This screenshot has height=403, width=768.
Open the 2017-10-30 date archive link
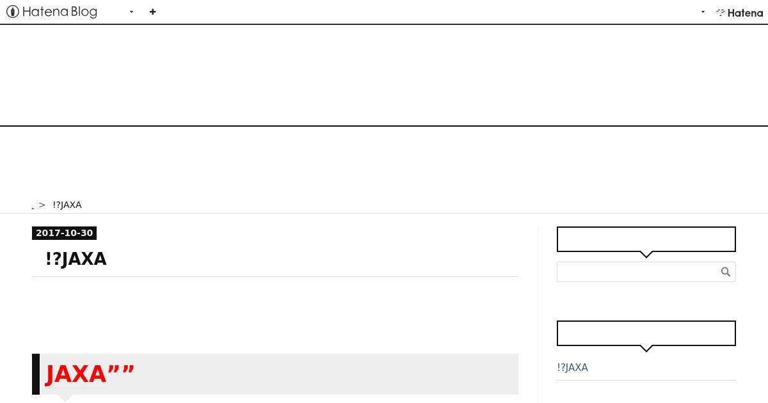(64, 233)
